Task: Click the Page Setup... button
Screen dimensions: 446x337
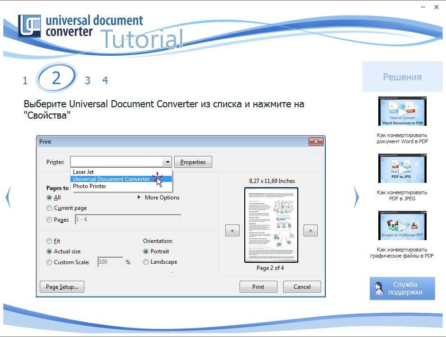Action: click(62, 287)
